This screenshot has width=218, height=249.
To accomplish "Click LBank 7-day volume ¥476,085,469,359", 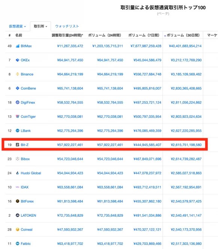I will pyautogui.click(x=147, y=131).
